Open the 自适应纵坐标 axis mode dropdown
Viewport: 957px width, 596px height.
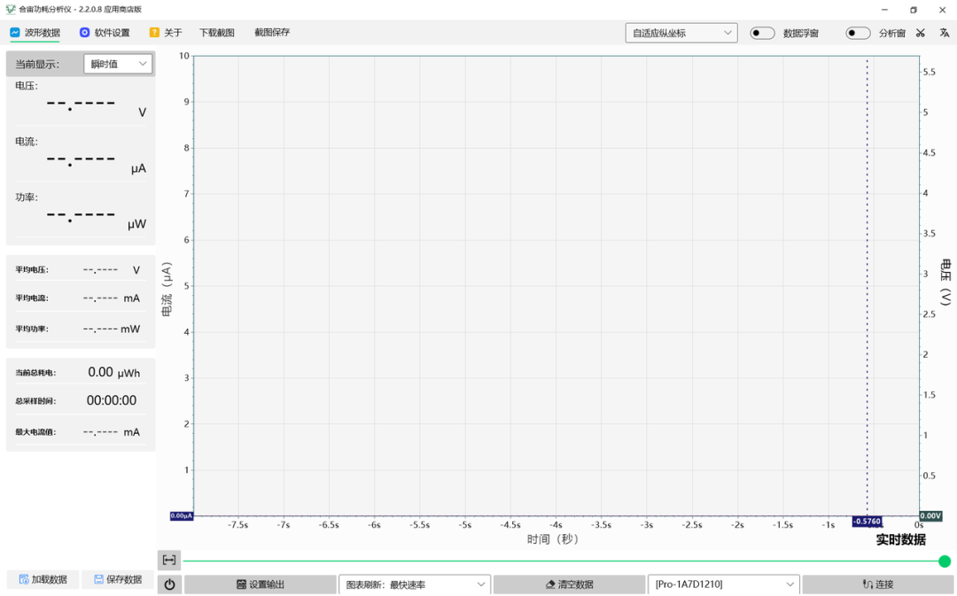[x=681, y=32]
